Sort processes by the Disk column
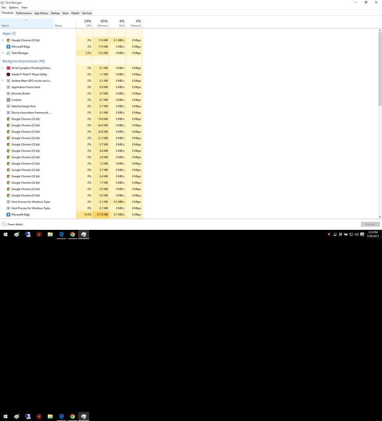This screenshot has height=421, width=382. point(117,23)
